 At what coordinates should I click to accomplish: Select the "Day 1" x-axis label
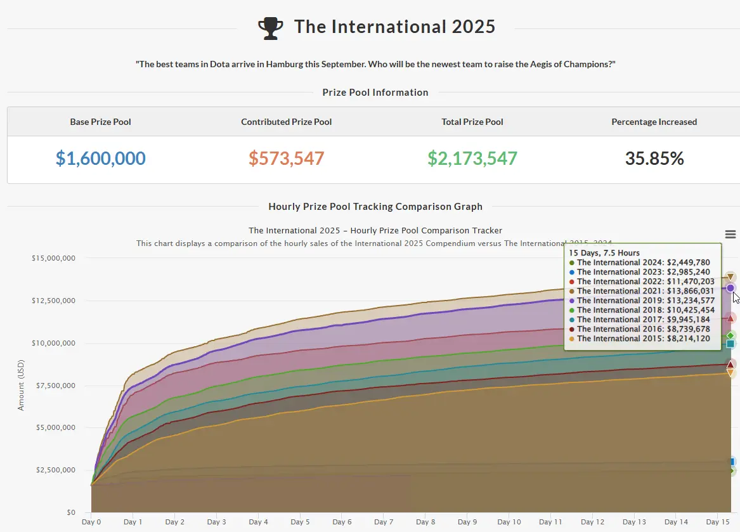click(133, 522)
